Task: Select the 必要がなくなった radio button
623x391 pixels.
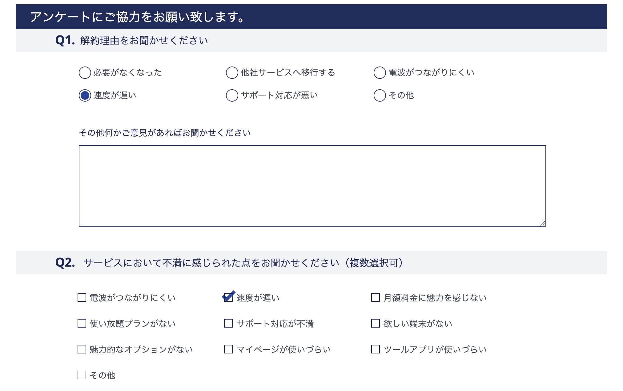Action: [x=85, y=73]
